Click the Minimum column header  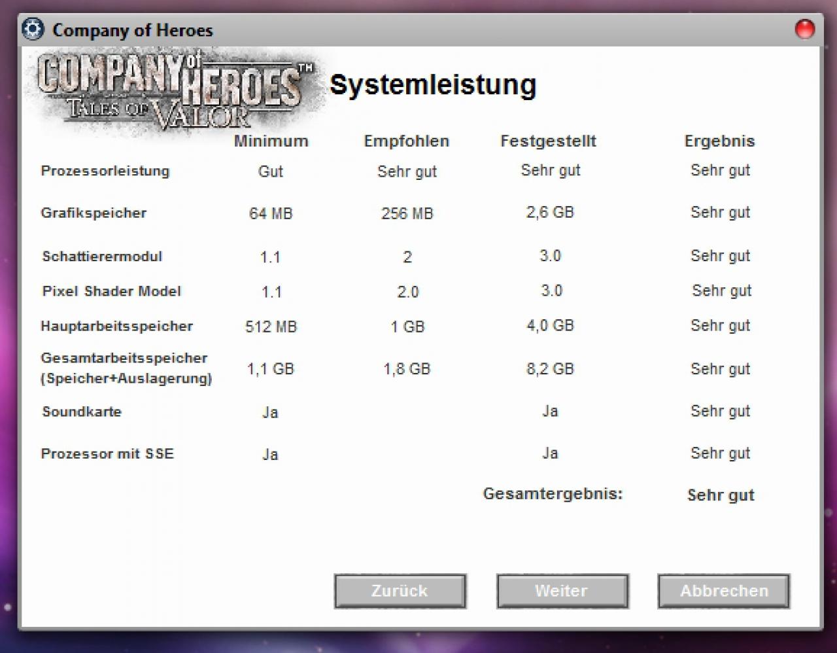[271, 141]
